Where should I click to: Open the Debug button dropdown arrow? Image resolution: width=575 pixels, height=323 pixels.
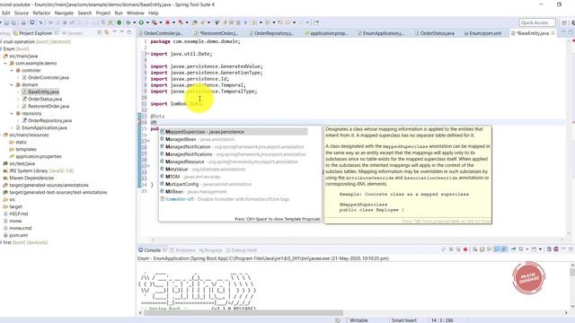point(134,22)
